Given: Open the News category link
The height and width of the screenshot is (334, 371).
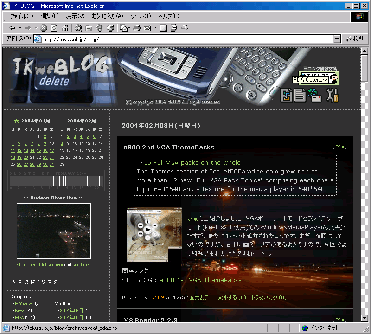Looking at the screenshot, I should (20, 310).
